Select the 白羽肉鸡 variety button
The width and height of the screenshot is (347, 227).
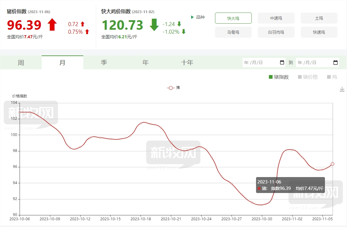tap(276, 32)
